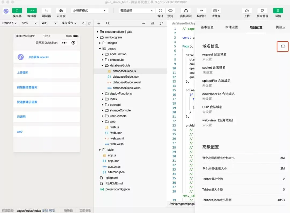Screen dimensions: 290x213
Task: Click the compile (编译) refresh icon
Action: click(160, 10)
